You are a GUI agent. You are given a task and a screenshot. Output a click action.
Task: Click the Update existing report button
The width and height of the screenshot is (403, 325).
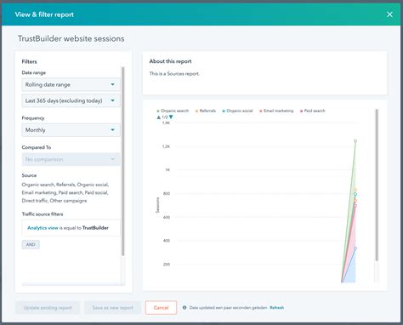(x=48, y=308)
